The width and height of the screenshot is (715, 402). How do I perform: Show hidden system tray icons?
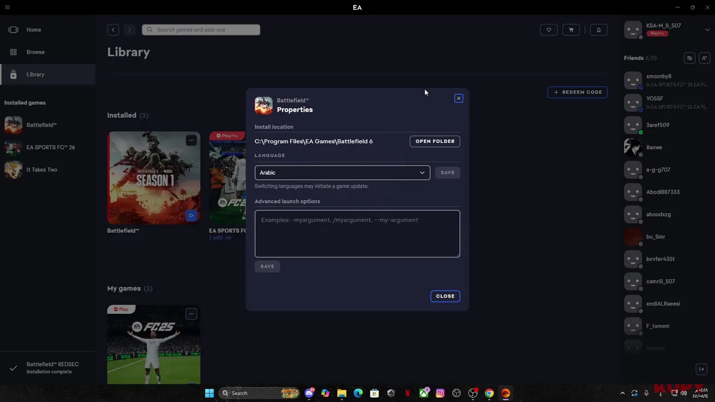pyautogui.click(x=622, y=393)
